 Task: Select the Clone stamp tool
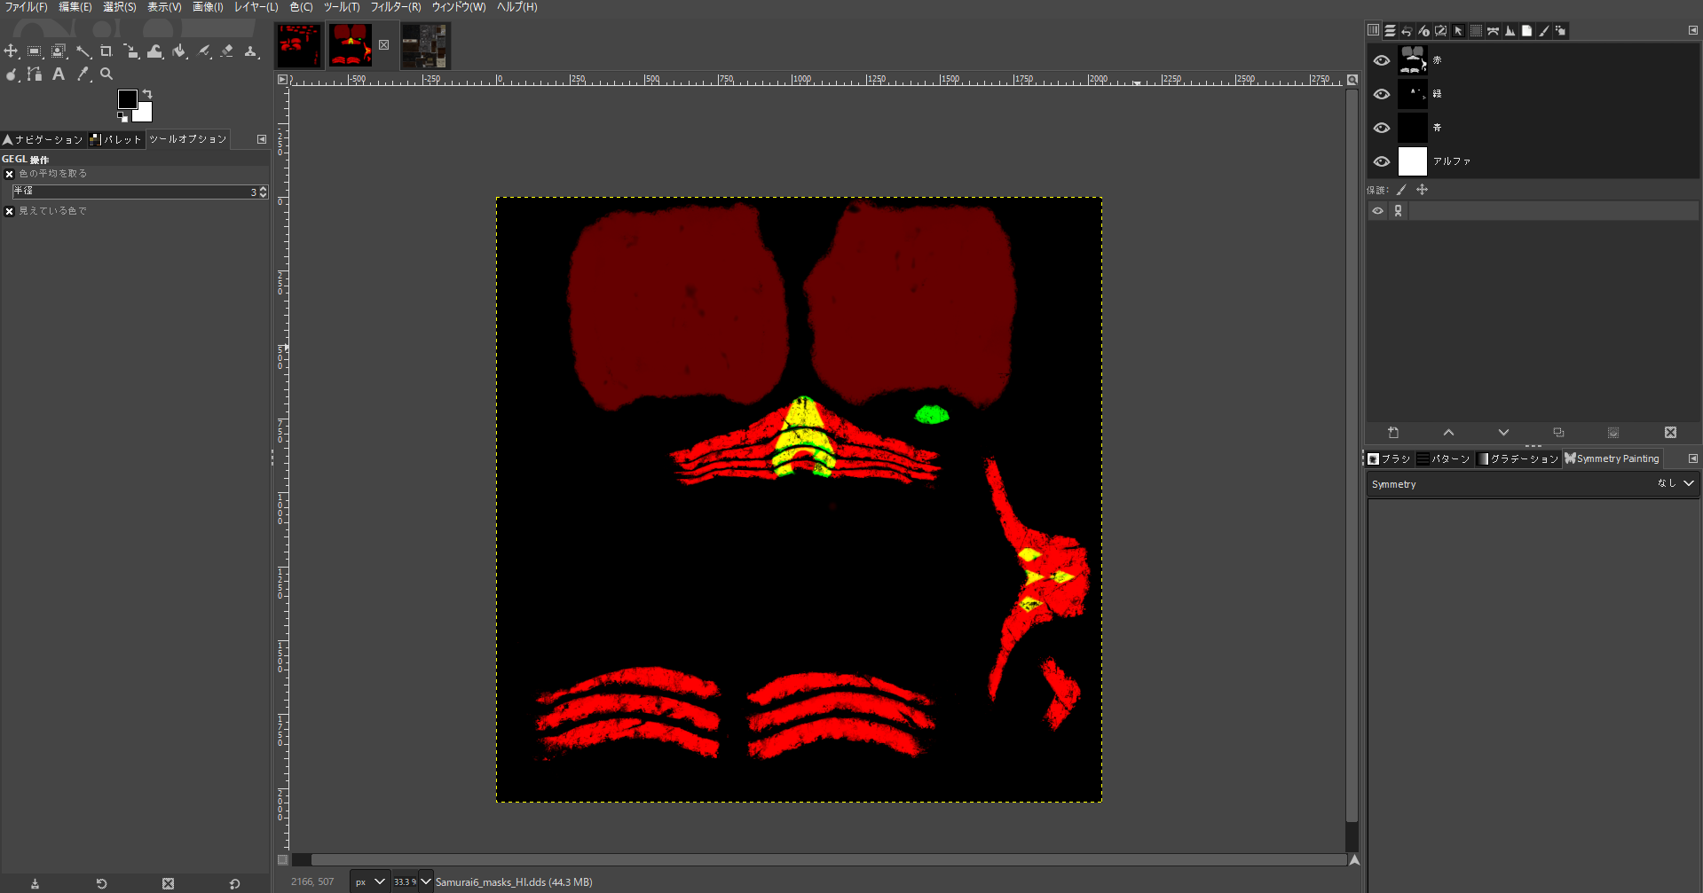click(x=251, y=51)
